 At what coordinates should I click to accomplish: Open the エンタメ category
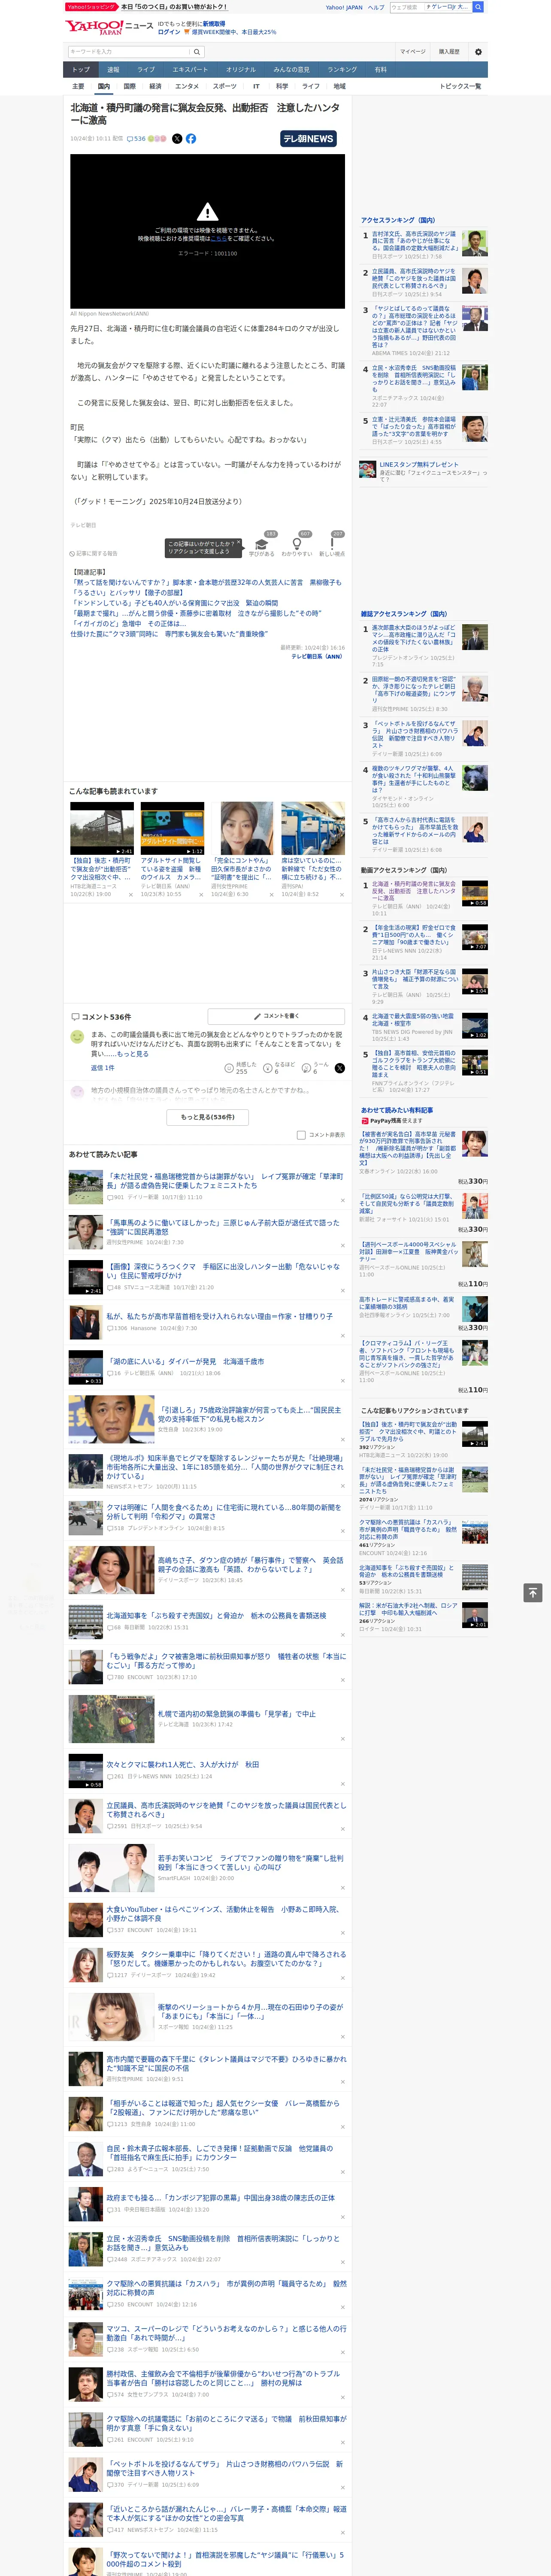tap(187, 86)
